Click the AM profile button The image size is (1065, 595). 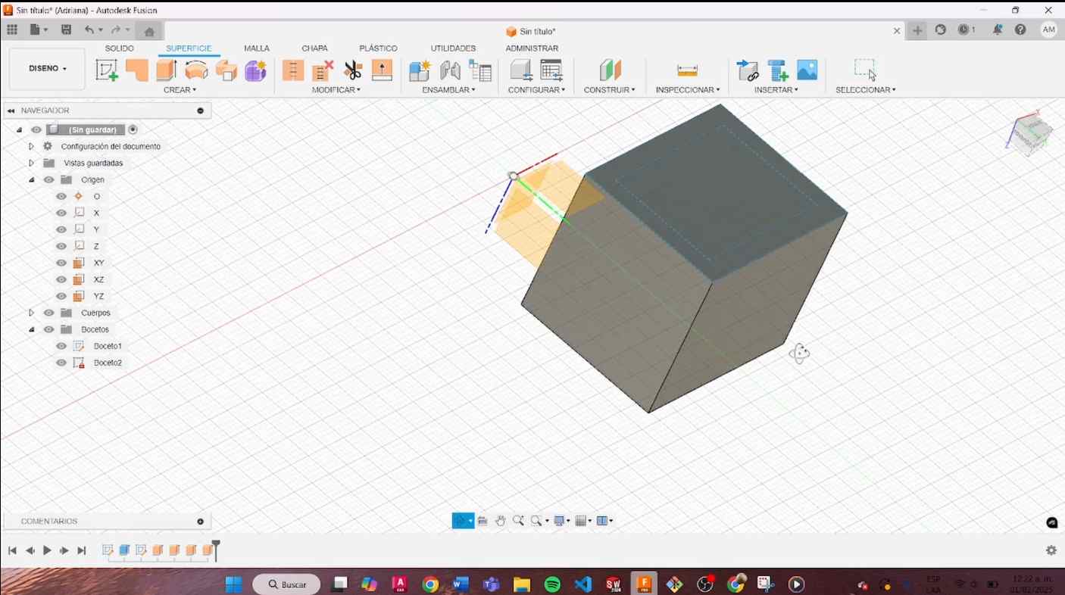[x=1049, y=30]
